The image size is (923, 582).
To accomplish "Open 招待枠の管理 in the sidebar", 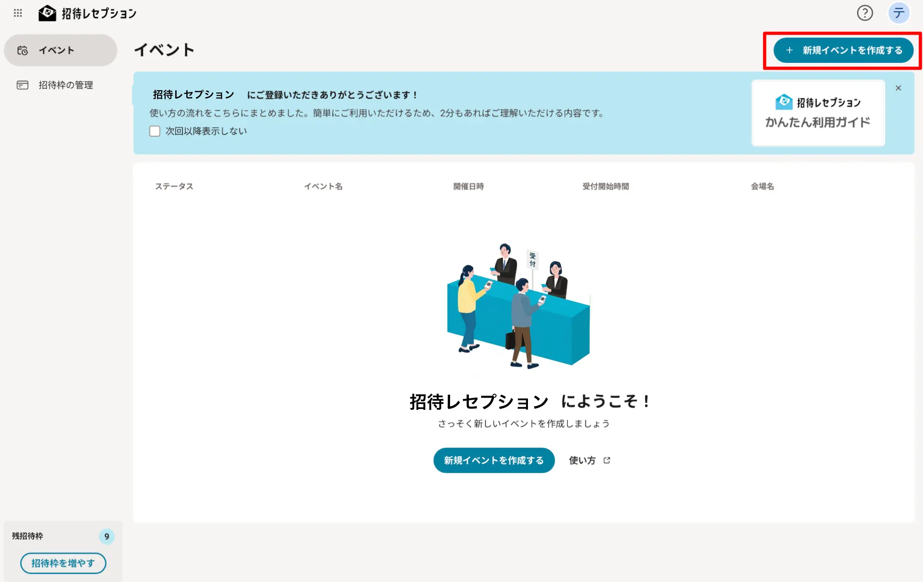I will (x=61, y=85).
